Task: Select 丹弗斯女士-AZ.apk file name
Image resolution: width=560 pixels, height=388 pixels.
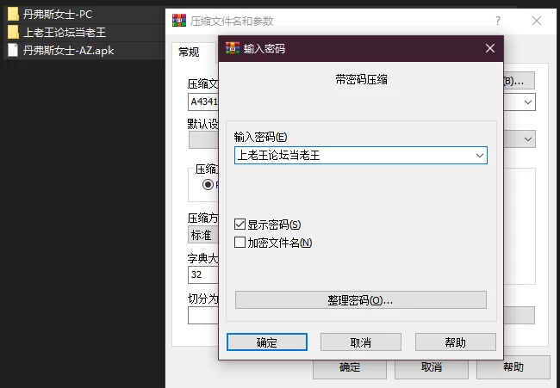Action: (x=69, y=50)
